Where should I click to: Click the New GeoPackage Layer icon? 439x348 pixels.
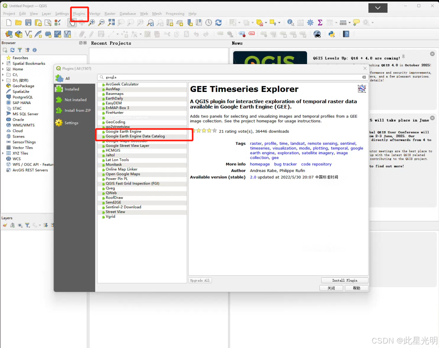click(19, 34)
